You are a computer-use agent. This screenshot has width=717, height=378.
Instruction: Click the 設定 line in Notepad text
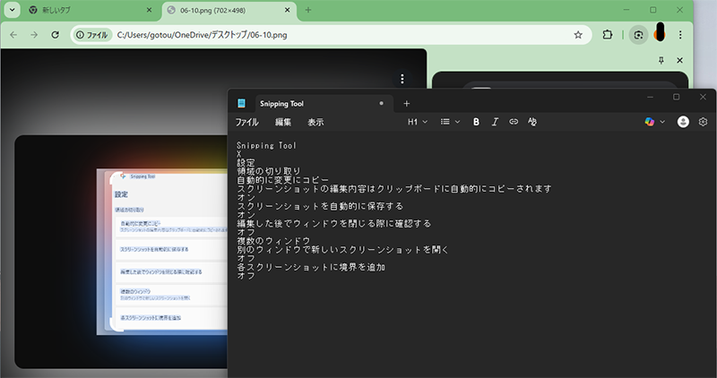[246, 163]
